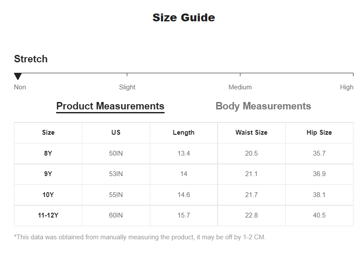The width and height of the screenshot is (360, 255).
Task: Select the Product Measurements tab
Action: 110,106
